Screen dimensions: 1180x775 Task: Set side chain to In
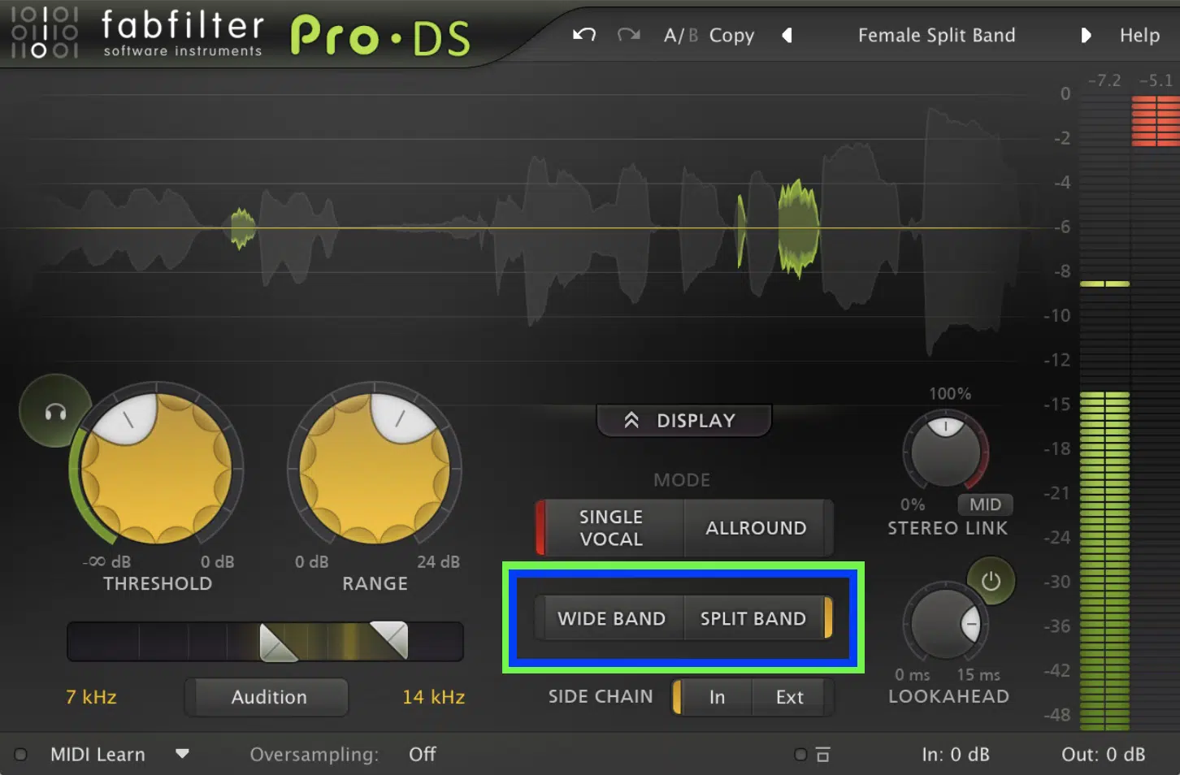click(x=715, y=697)
